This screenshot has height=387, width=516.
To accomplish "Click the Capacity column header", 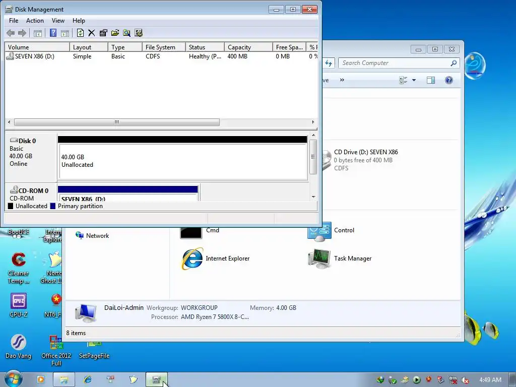I will [x=248, y=47].
